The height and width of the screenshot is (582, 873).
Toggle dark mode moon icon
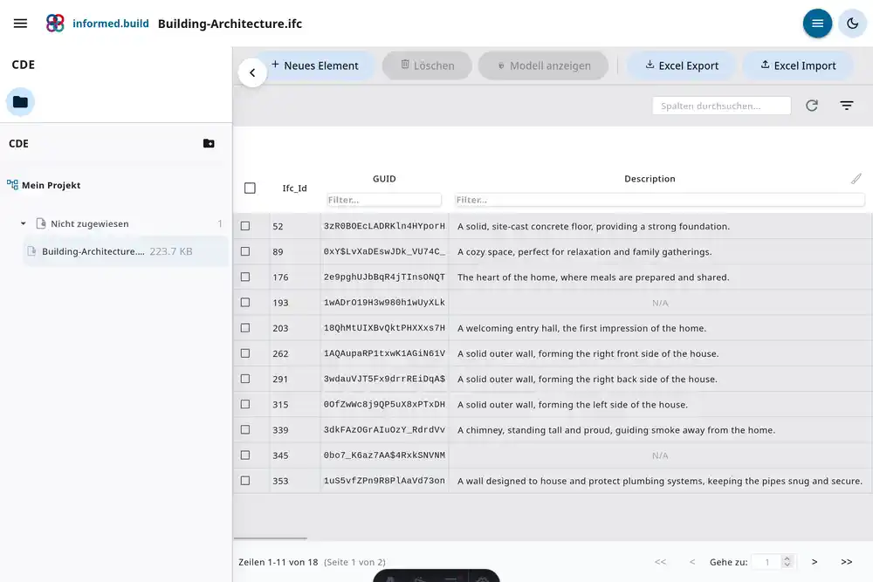[852, 24]
